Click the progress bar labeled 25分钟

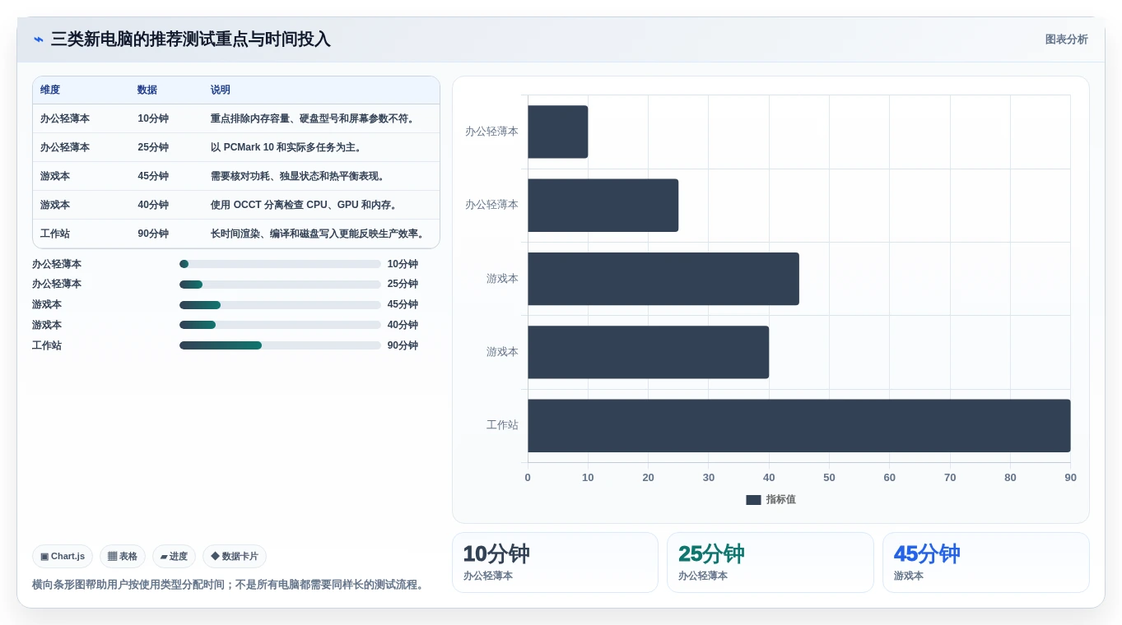point(280,285)
